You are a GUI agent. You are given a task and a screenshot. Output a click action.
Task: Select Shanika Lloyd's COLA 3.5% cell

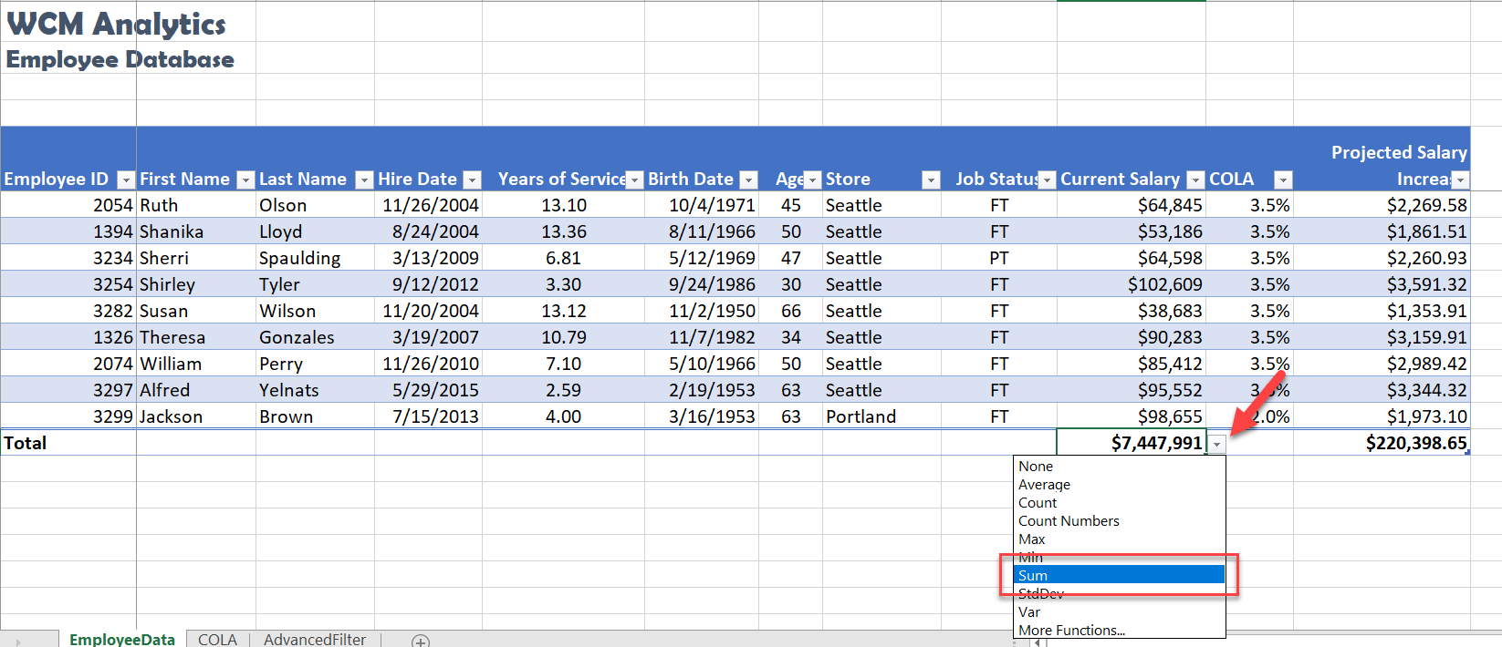pyautogui.click(x=1249, y=231)
